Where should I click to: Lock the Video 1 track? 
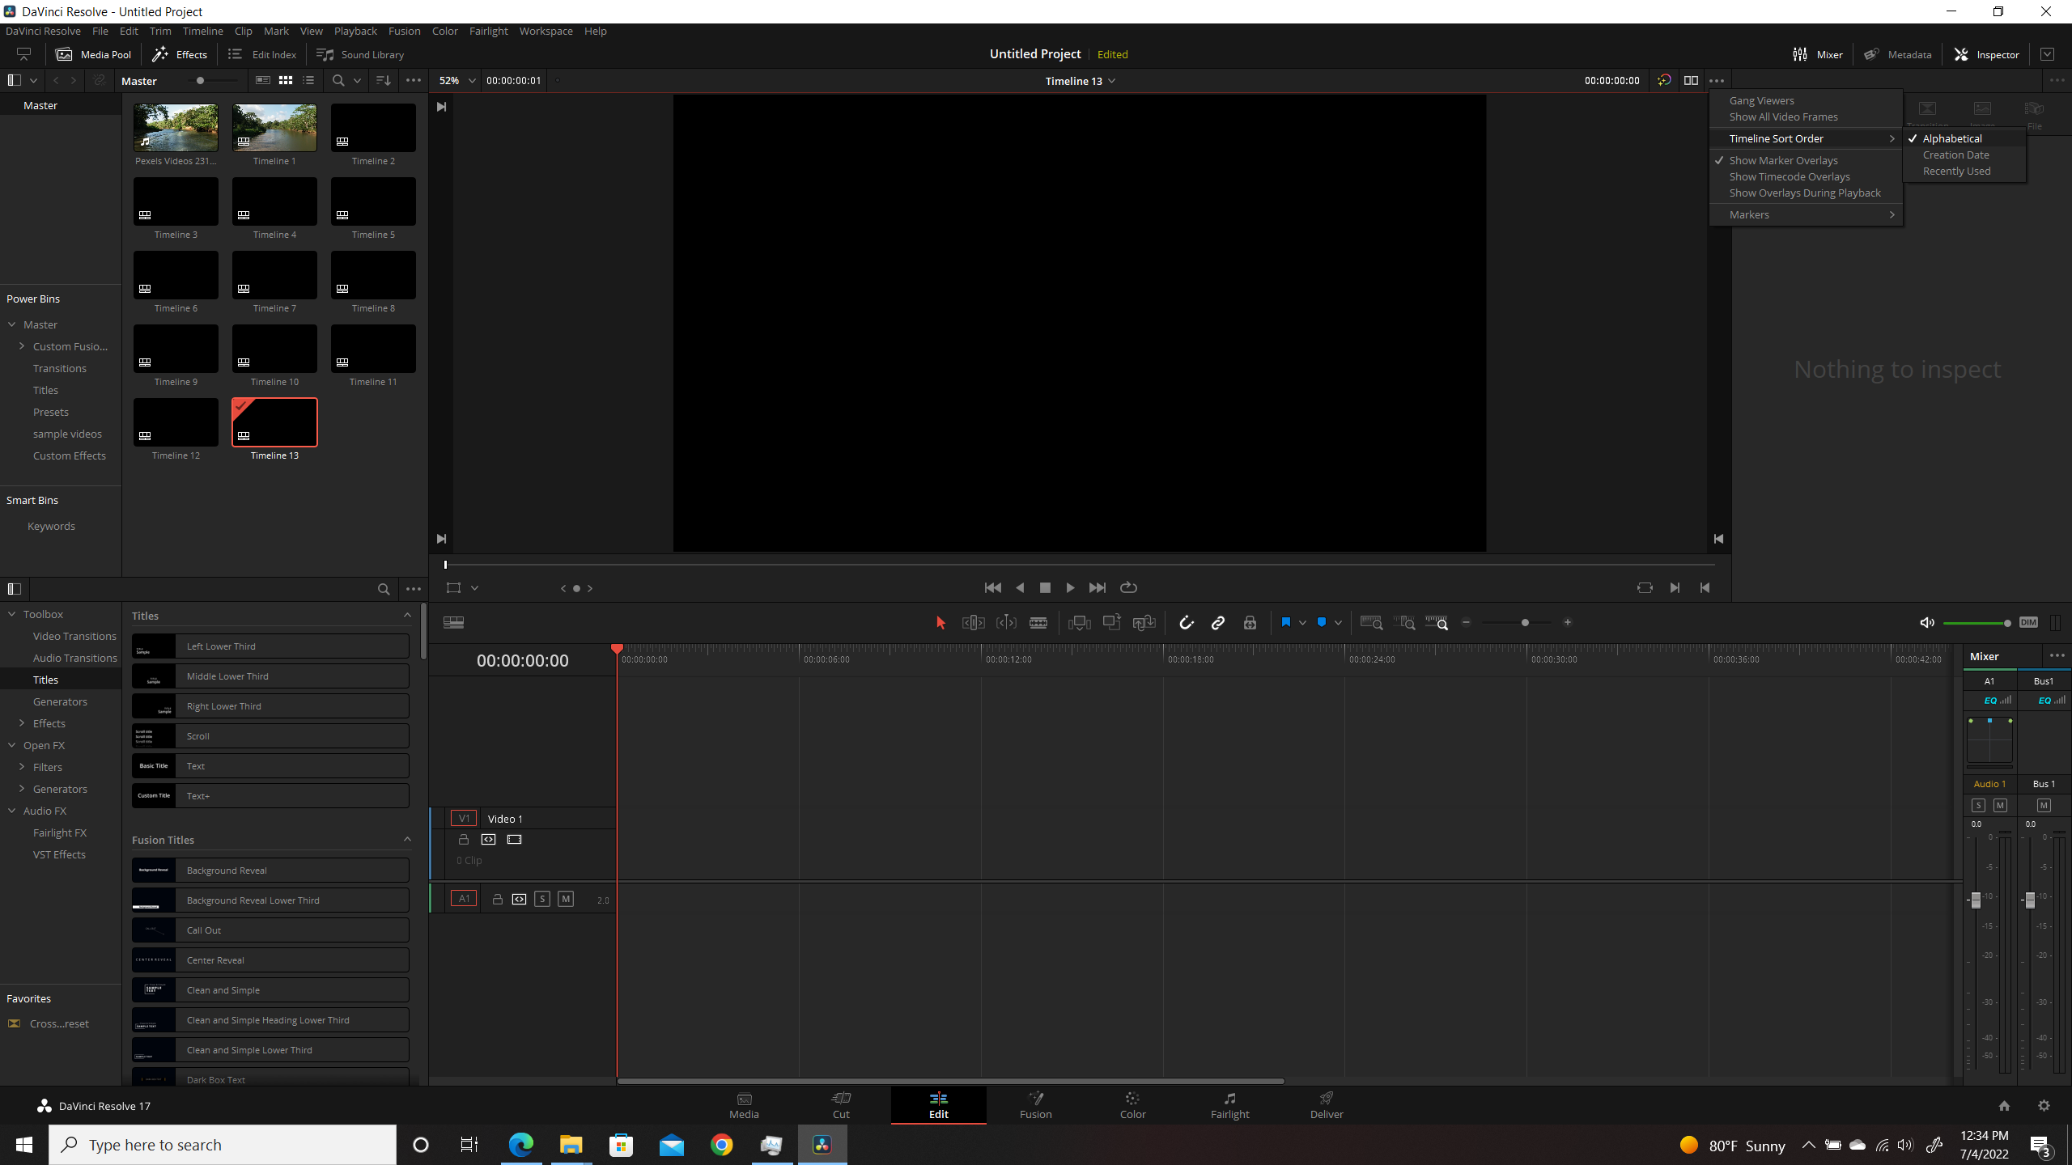(x=464, y=839)
